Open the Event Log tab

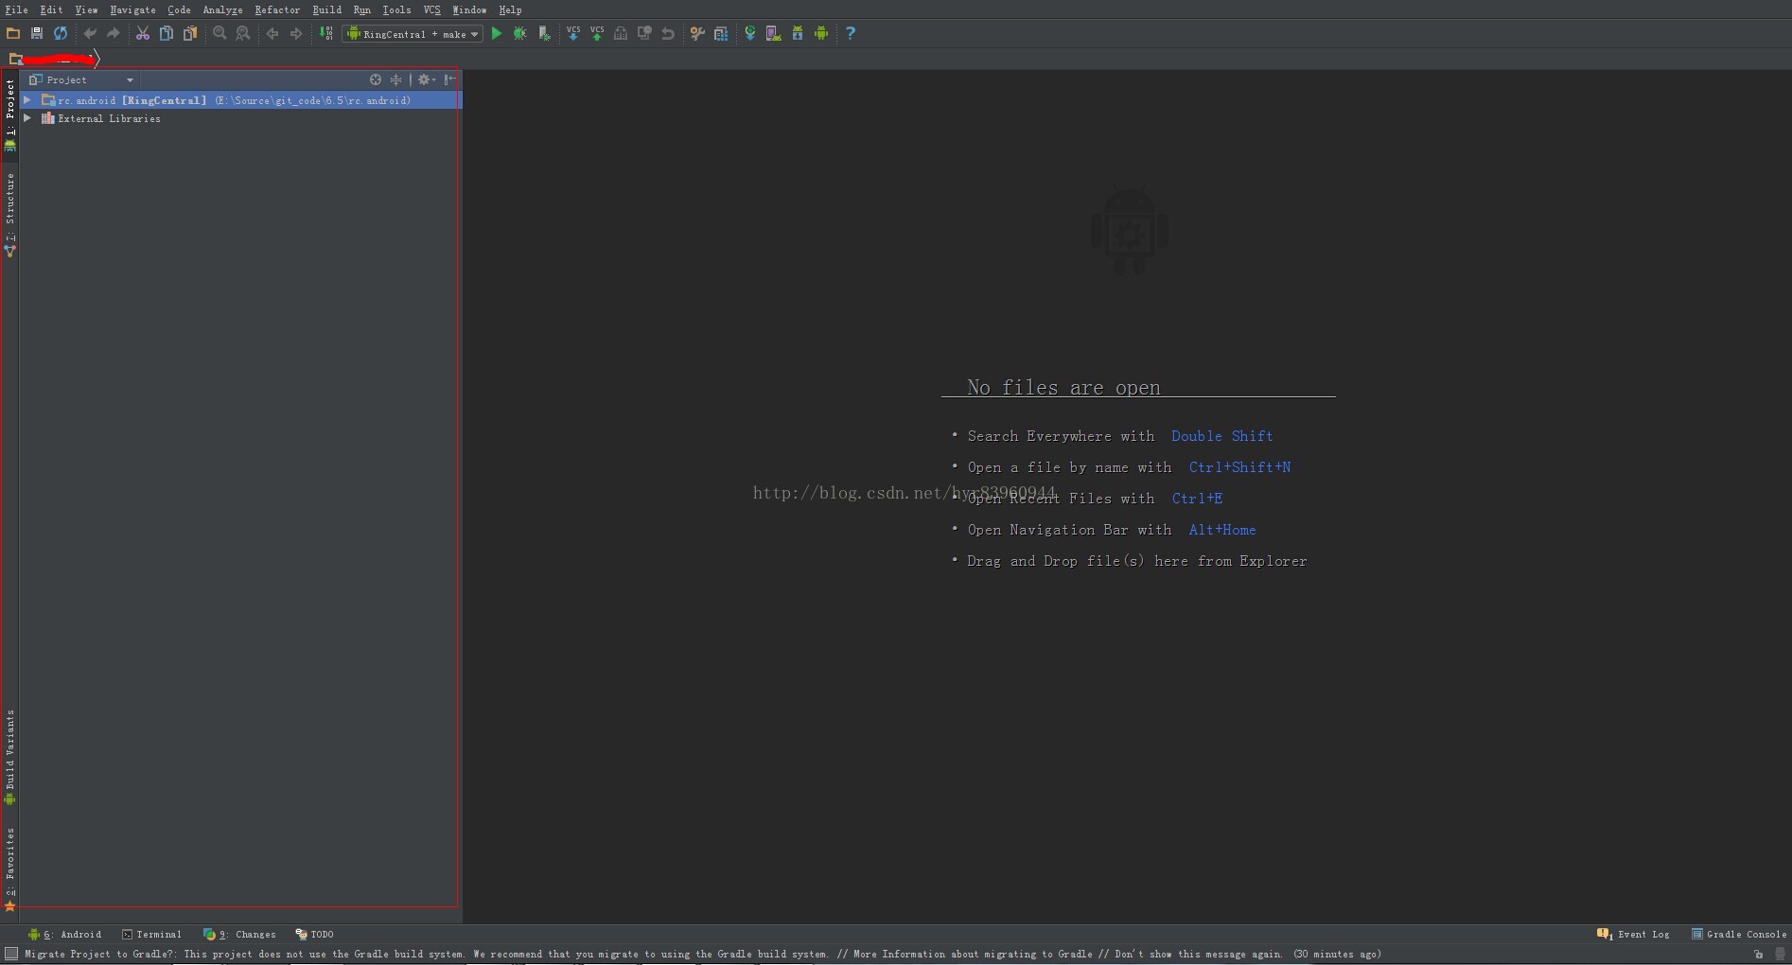[x=1634, y=934]
